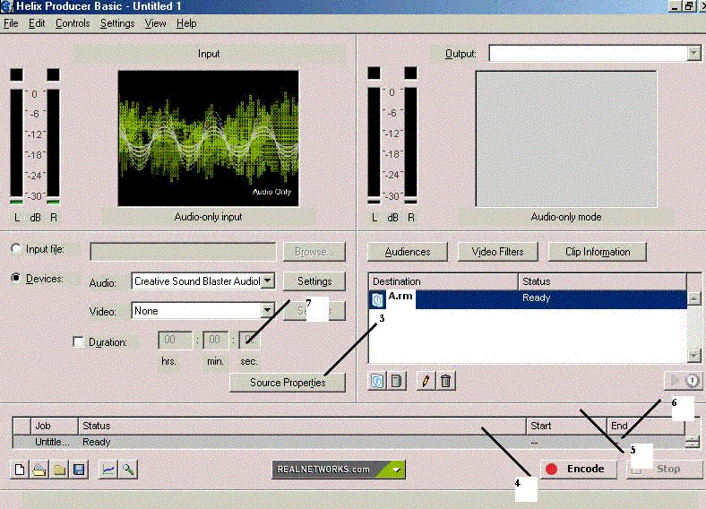Click the magnifying glass log viewer icon
Viewport: 706px width, 509px height.
(128, 470)
